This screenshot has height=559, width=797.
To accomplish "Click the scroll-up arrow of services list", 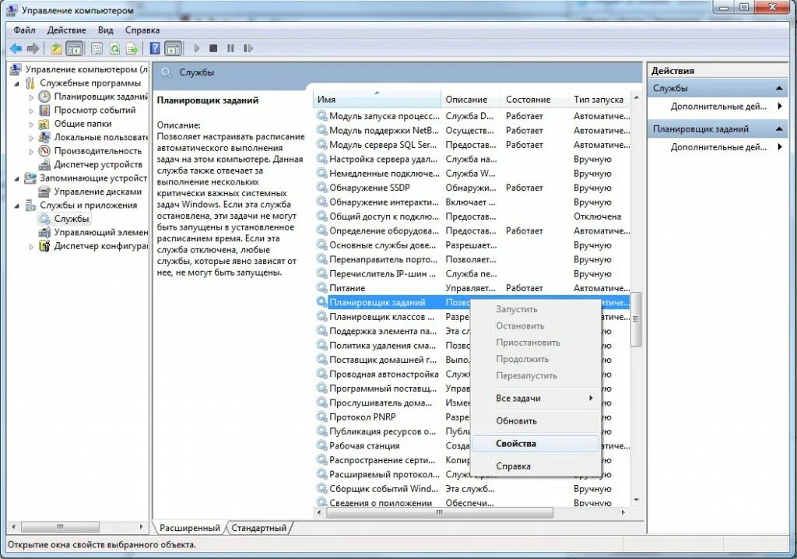I will point(637,97).
